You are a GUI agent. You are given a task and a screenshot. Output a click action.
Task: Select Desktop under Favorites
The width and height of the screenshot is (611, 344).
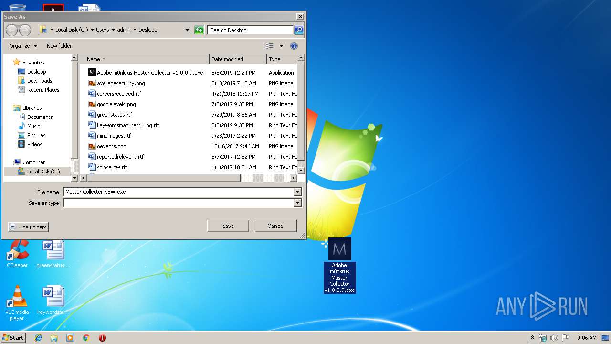tap(36, 72)
